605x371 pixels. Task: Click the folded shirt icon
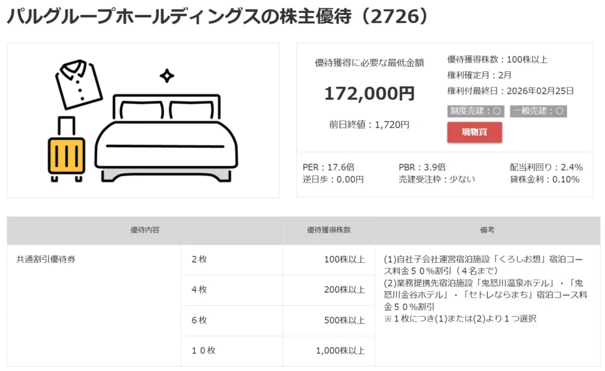click(x=79, y=84)
